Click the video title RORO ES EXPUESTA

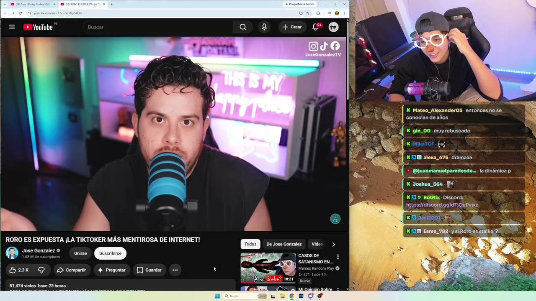[103, 240]
